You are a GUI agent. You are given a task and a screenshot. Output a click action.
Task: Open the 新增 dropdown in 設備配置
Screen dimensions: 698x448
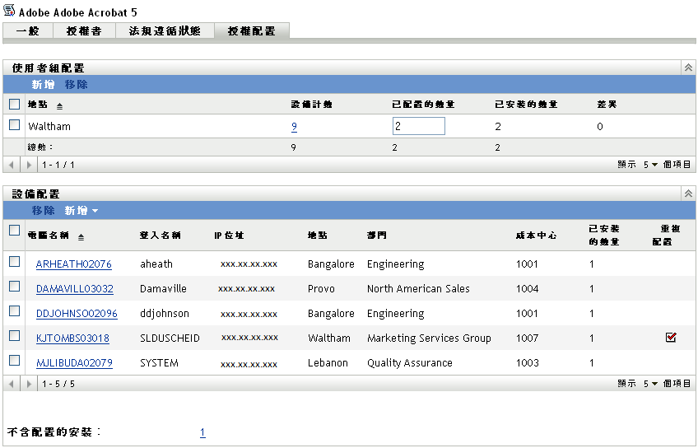coord(81,210)
